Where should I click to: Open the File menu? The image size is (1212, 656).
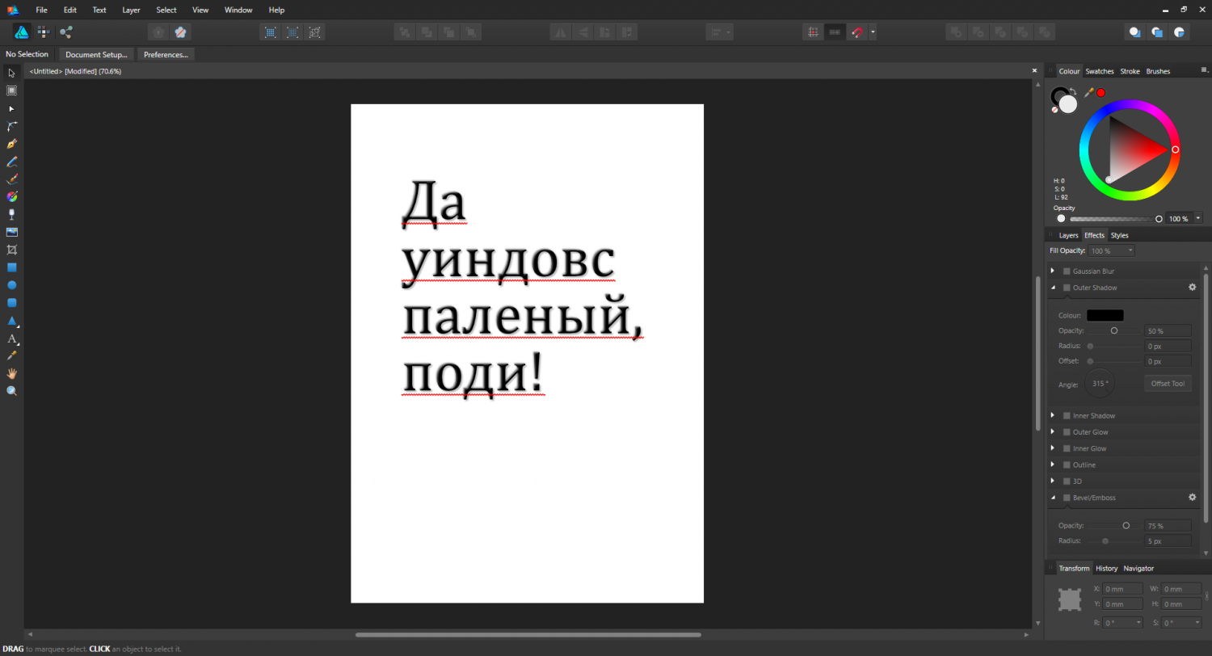(42, 10)
